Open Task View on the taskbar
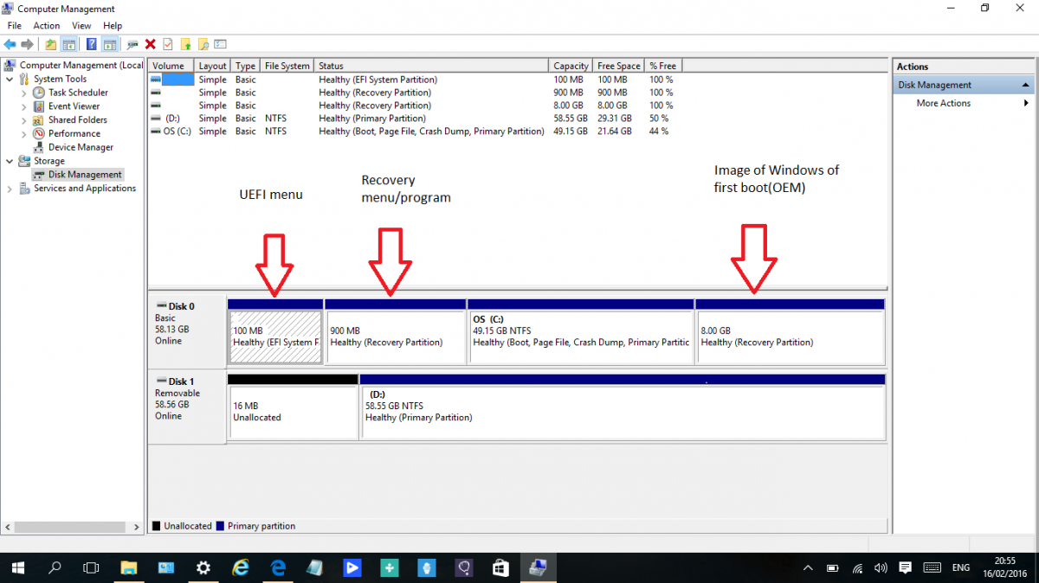The image size is (1039, 583). click(90, 568)
